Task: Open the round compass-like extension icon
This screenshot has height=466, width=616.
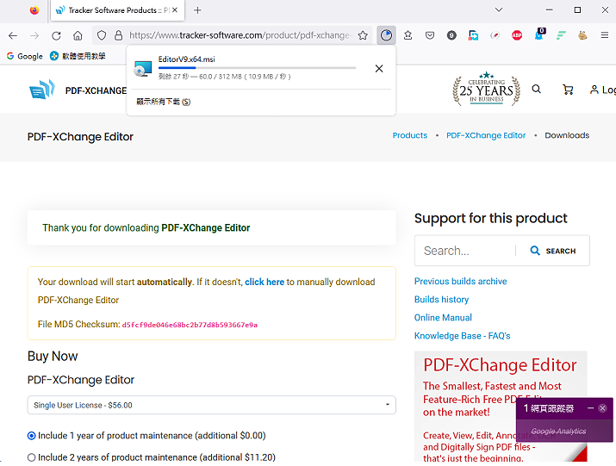Action: tap(495, 36)
